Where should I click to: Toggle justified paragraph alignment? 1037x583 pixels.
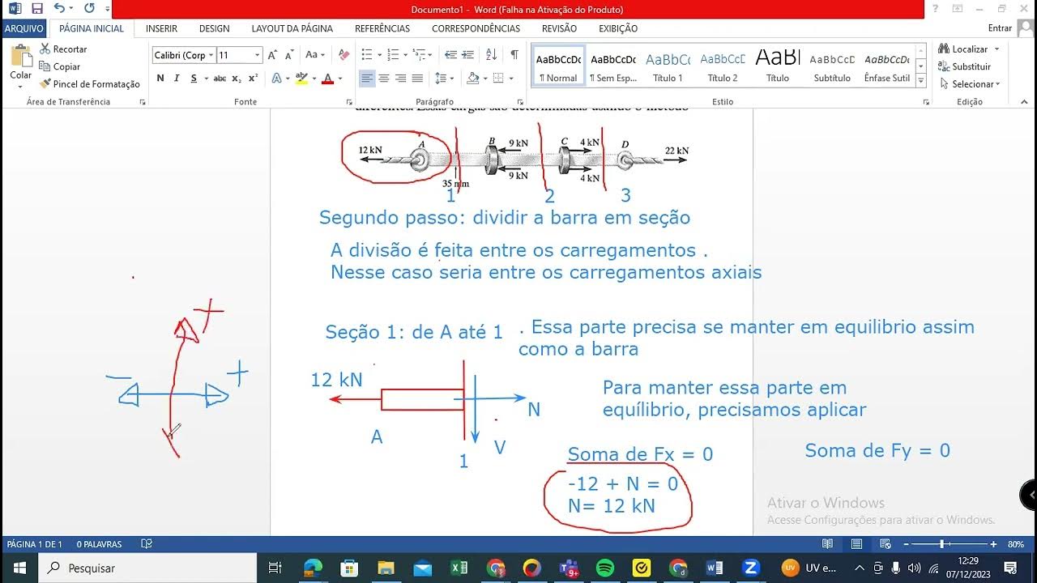tap(418, 78)
